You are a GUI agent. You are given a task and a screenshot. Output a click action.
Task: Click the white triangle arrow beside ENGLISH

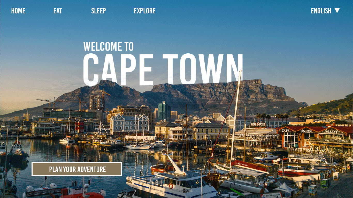click(x=337, y=11)
